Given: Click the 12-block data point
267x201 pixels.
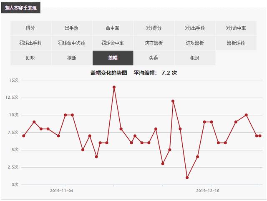Looking at the screenshot, I should coord(173,101).
